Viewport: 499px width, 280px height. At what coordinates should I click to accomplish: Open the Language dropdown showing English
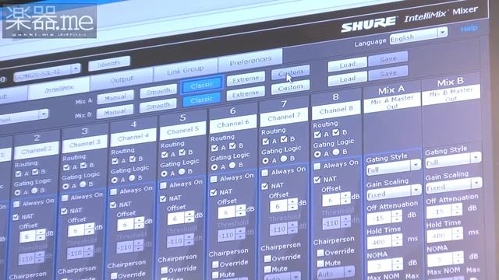419,36
